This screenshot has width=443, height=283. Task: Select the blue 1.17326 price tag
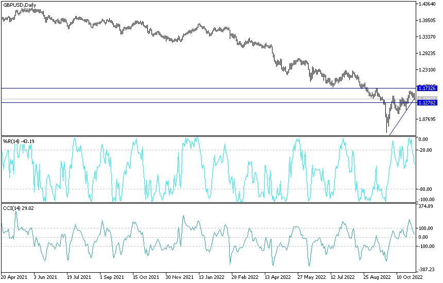pos(427,89)
